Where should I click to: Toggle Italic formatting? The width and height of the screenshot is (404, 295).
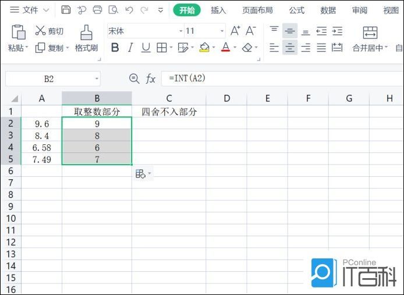(130, 48)
